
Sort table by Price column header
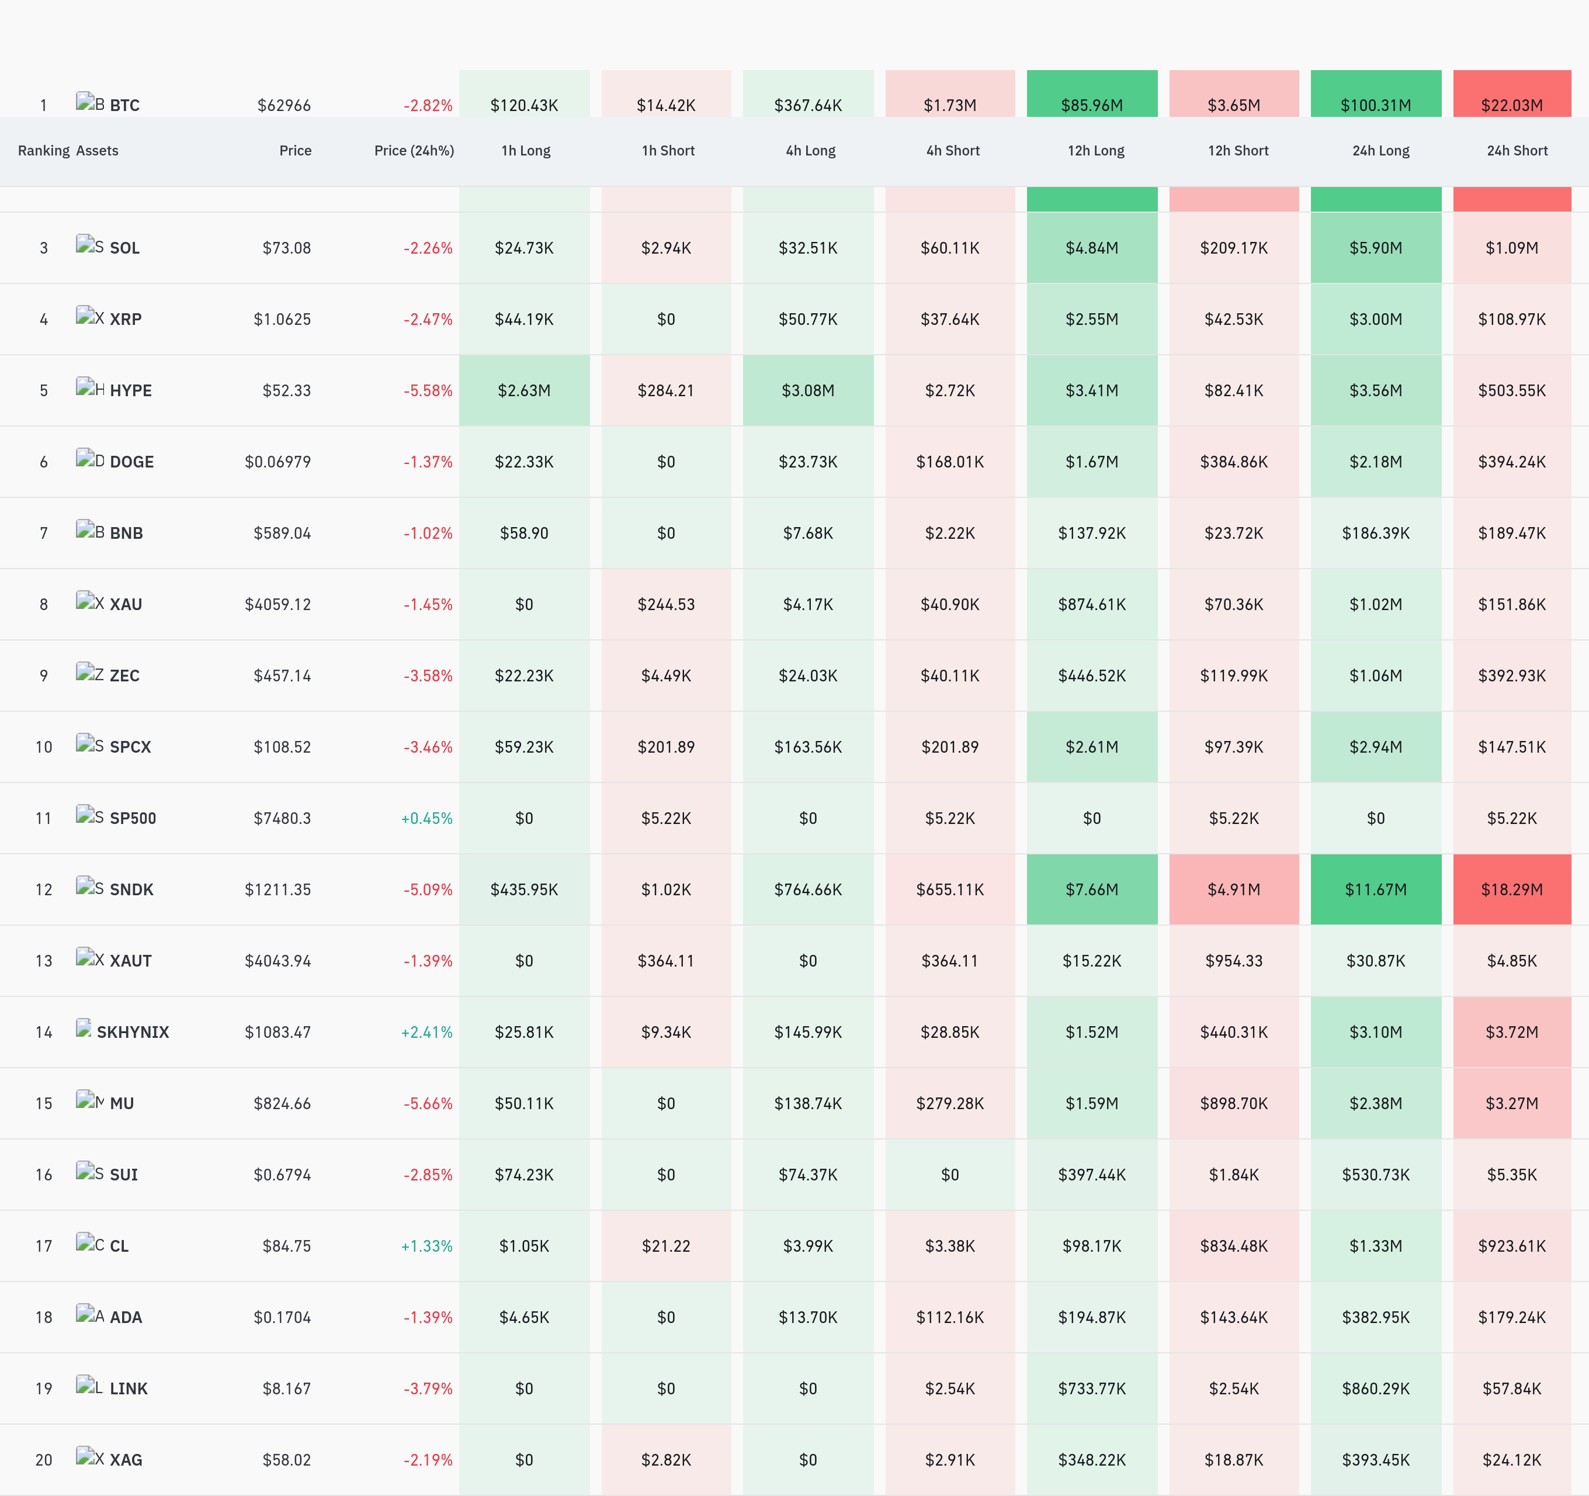click(x=295, y=150)
